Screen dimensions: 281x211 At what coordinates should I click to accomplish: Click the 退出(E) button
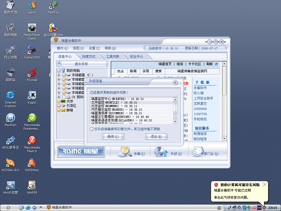coord(156,137)
